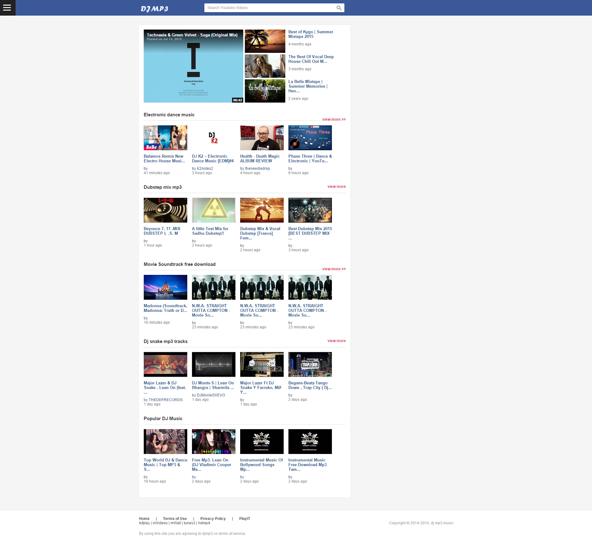592x542 pixels.
Task: Click the search magnifier icon
Action: (x=339, y=8)
